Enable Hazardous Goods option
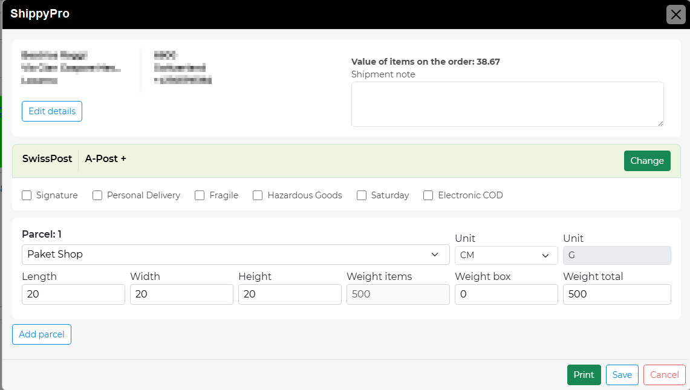Image resolution: width=690 pixels, height=390 pixels. pyautogui.click(x=258, y=195)
